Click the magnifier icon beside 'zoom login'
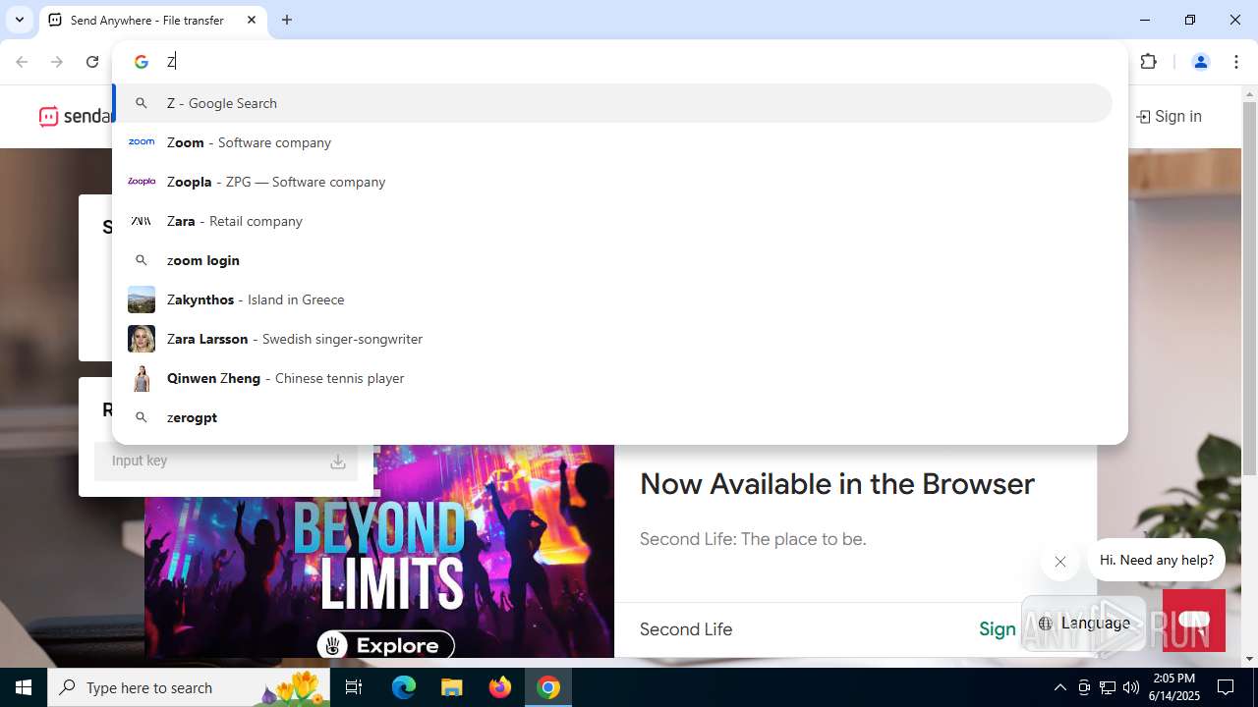Viewport: 1258px width, 707px height. click(x=142, y=260)
